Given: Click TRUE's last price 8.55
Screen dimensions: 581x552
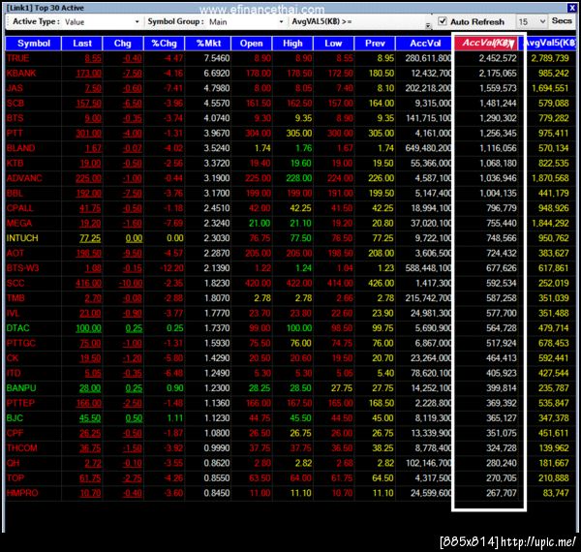Looking at the screenshot, I should click(93, 58).
